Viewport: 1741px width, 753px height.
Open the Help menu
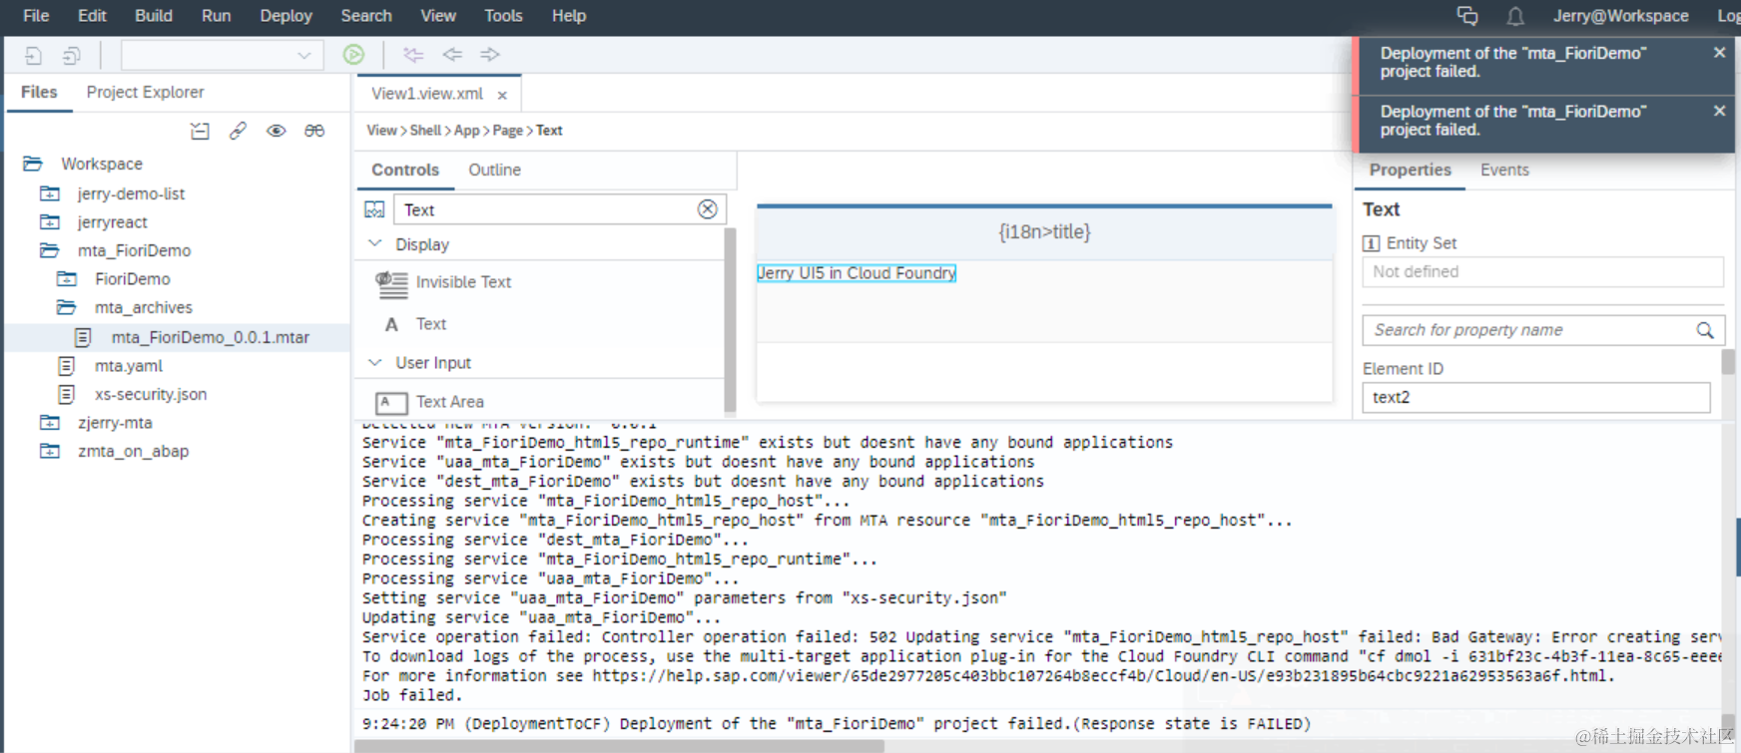[569, 16]
